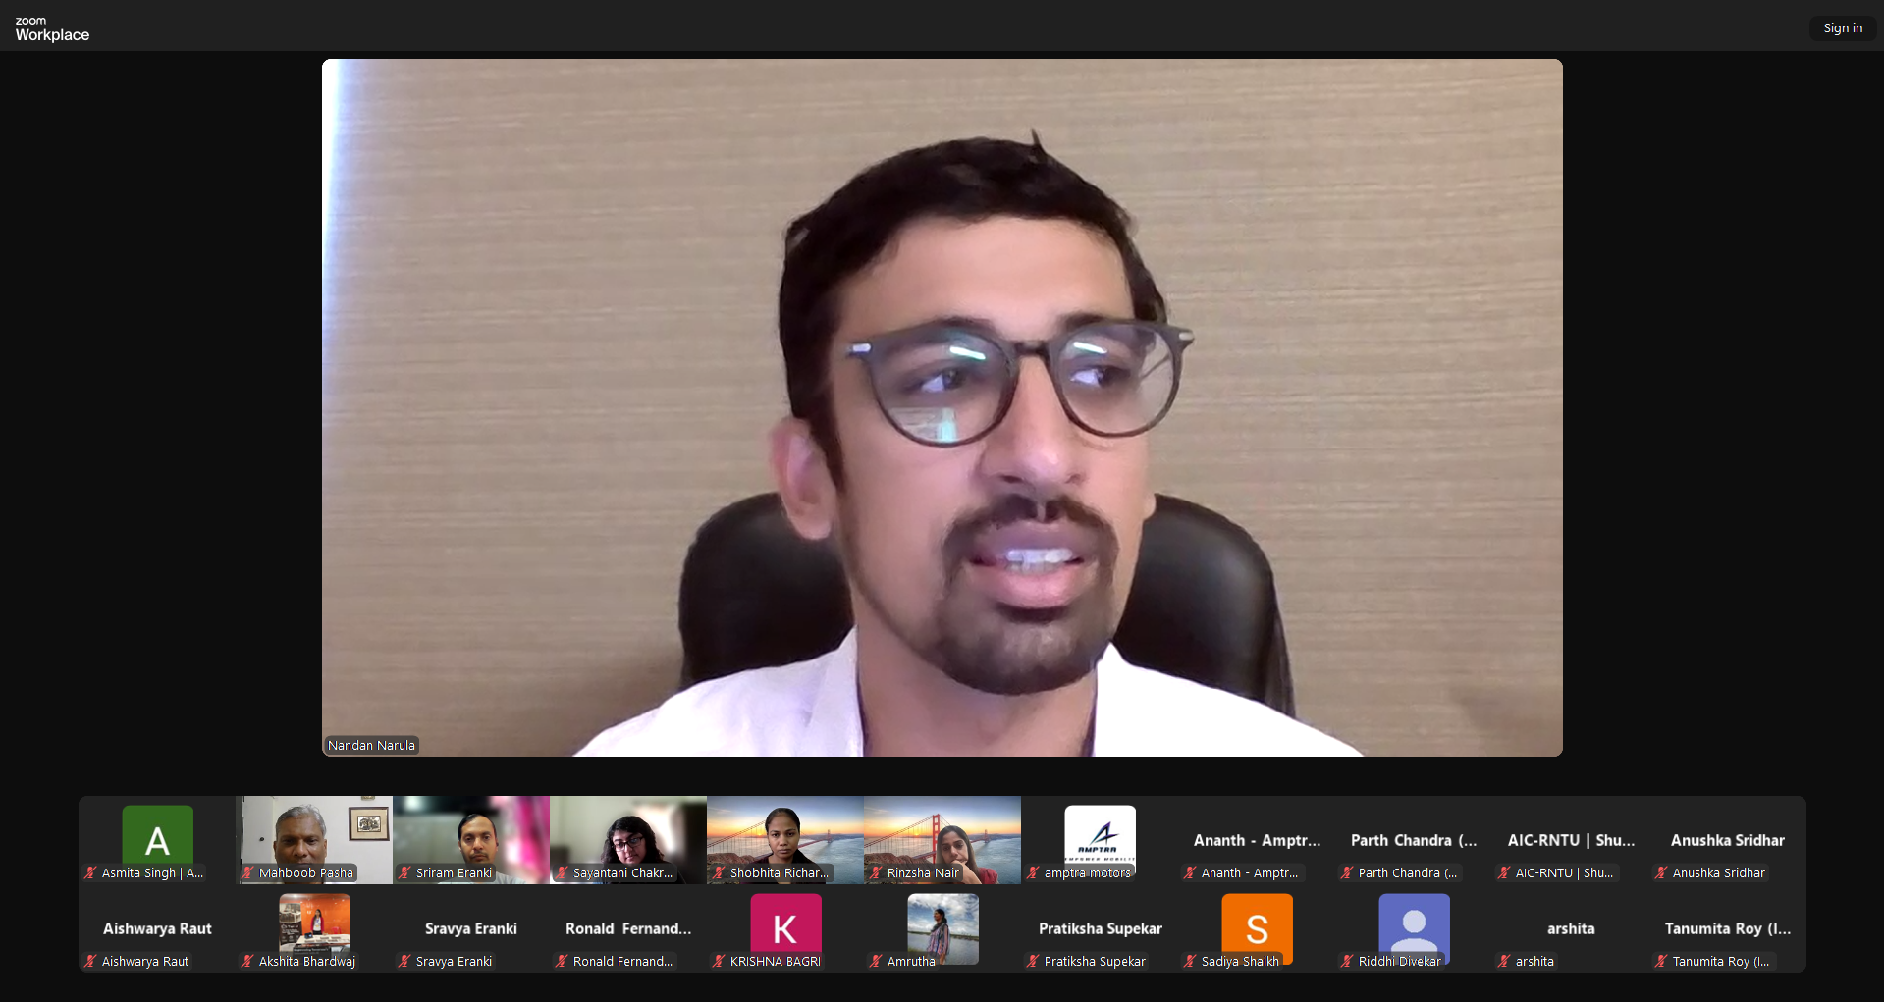
Task: Click the Sign in button
Action: 1842,28
